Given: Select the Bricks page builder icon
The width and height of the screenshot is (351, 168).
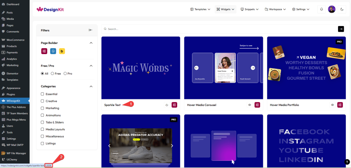Looking at the screenshot, I should click(x=62, y=51).
